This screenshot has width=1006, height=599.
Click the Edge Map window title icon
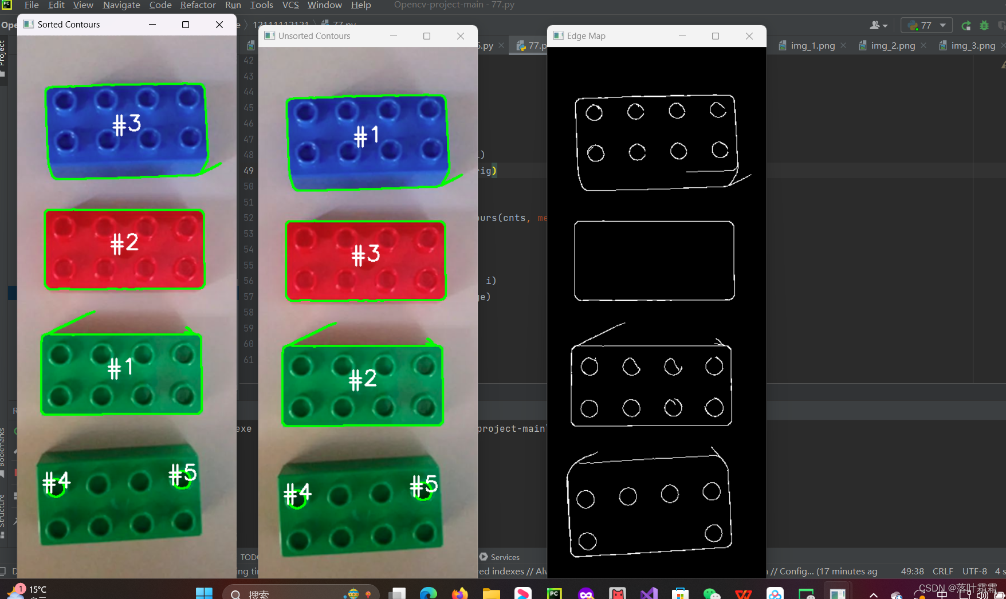click(x=558, y=36)
